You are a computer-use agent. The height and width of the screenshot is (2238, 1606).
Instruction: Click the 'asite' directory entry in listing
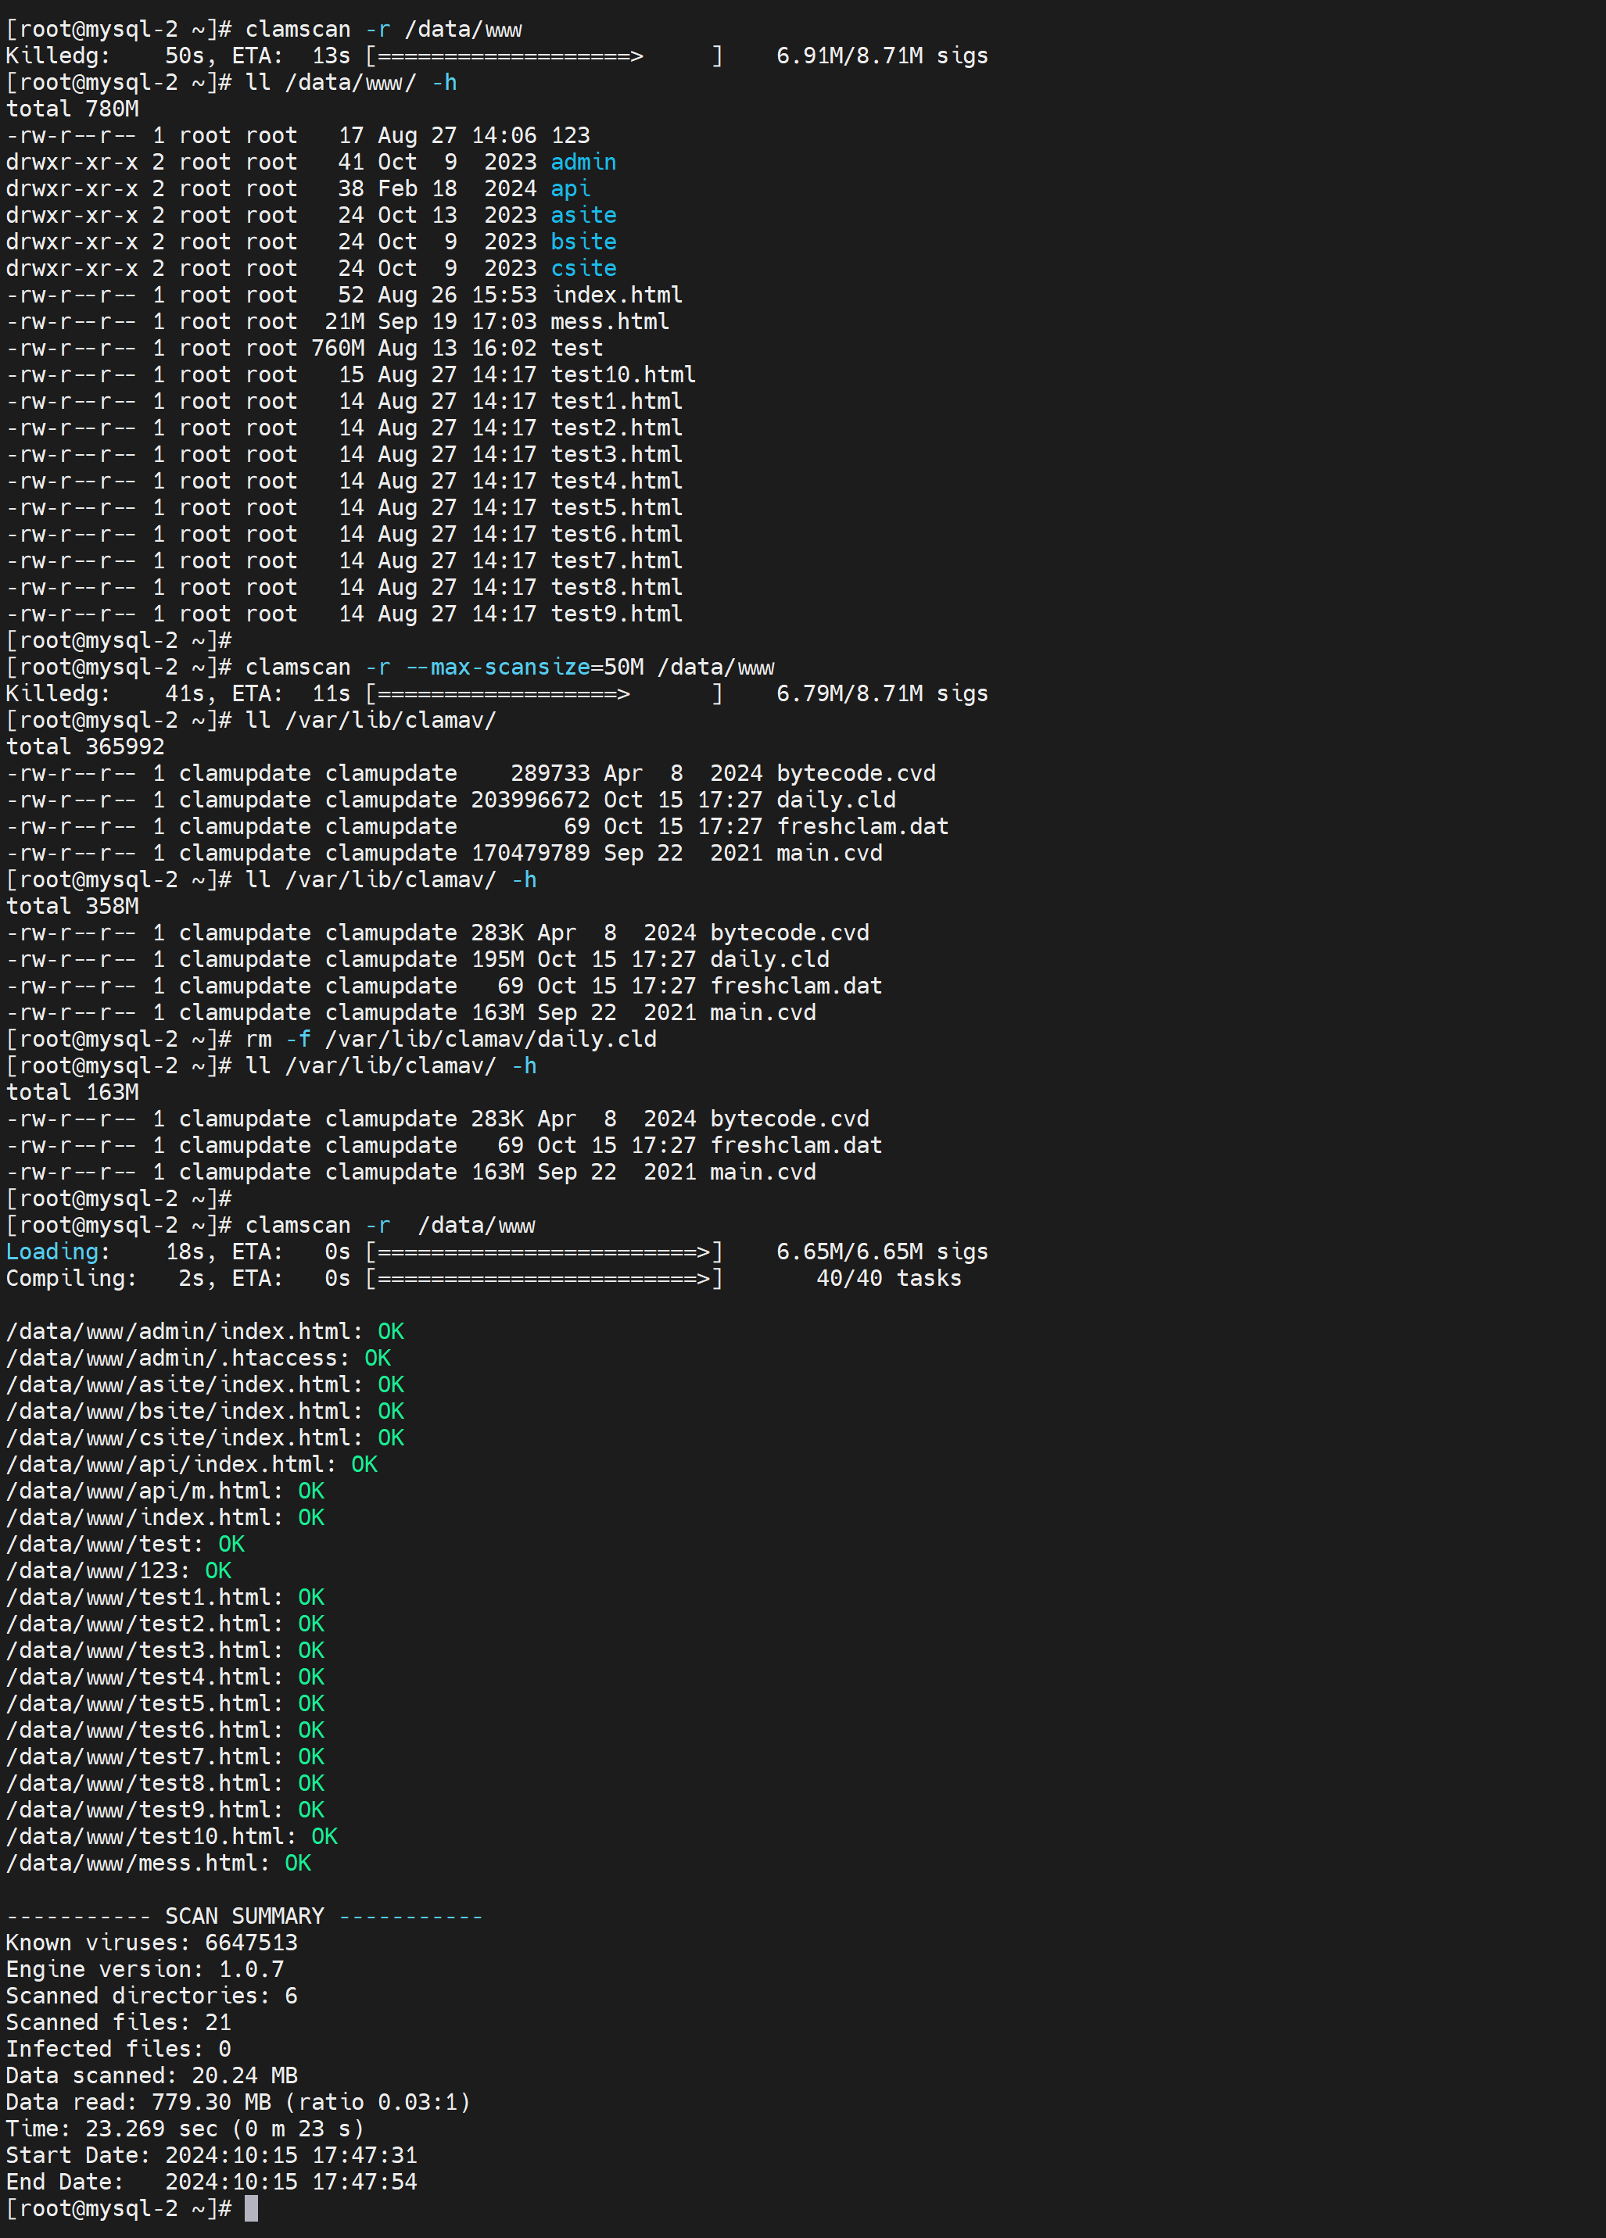[583, 215]
